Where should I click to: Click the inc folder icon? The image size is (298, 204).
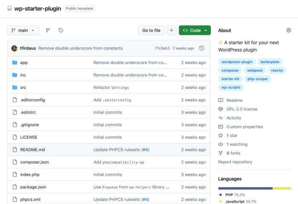pos(14,75)
